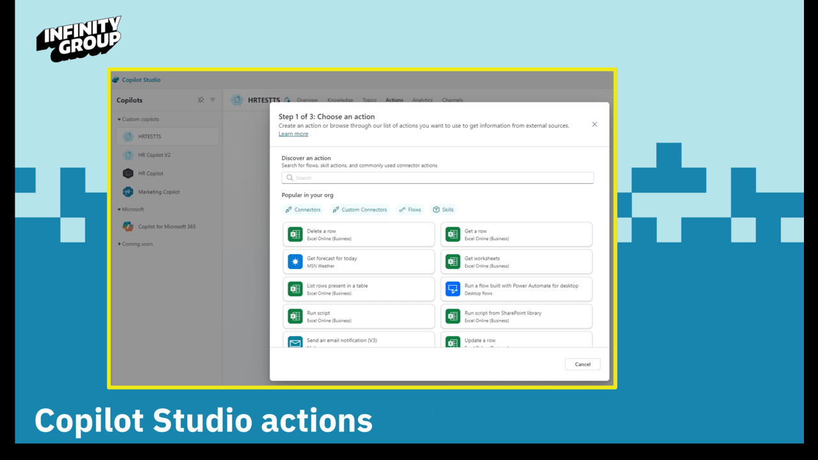Pick the Power Automate for desktop flow action
Screen dimensions: 818x460
point(516,289)
